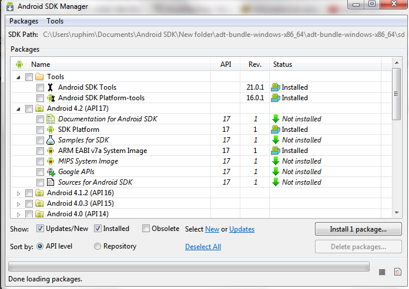
Task: Click the Android 4.2 (API 17) folder icon
Action: click(x=39, y=108)
